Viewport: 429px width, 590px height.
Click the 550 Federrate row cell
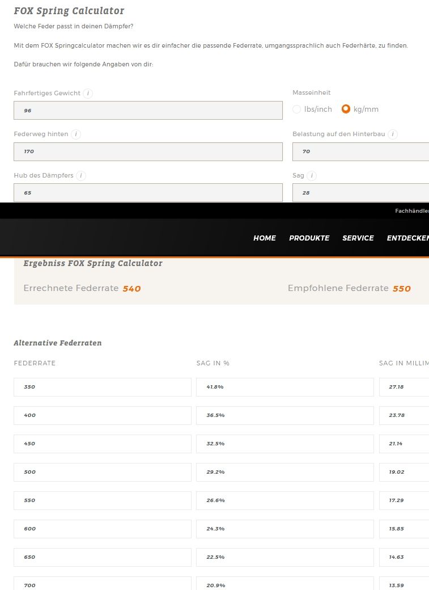[x=102, y=500]
